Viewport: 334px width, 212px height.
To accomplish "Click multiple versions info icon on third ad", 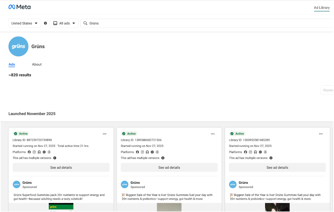I will click(x=271, y=158).
